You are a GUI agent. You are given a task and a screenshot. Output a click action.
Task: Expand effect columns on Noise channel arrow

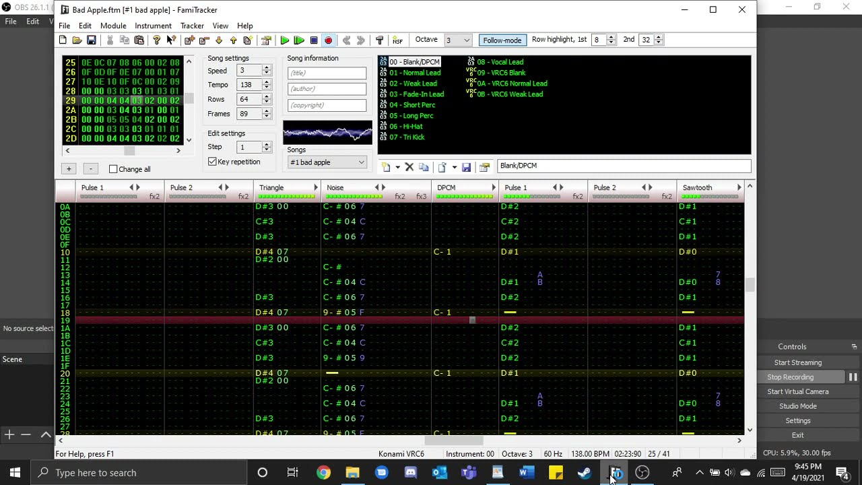click(383, 188)
